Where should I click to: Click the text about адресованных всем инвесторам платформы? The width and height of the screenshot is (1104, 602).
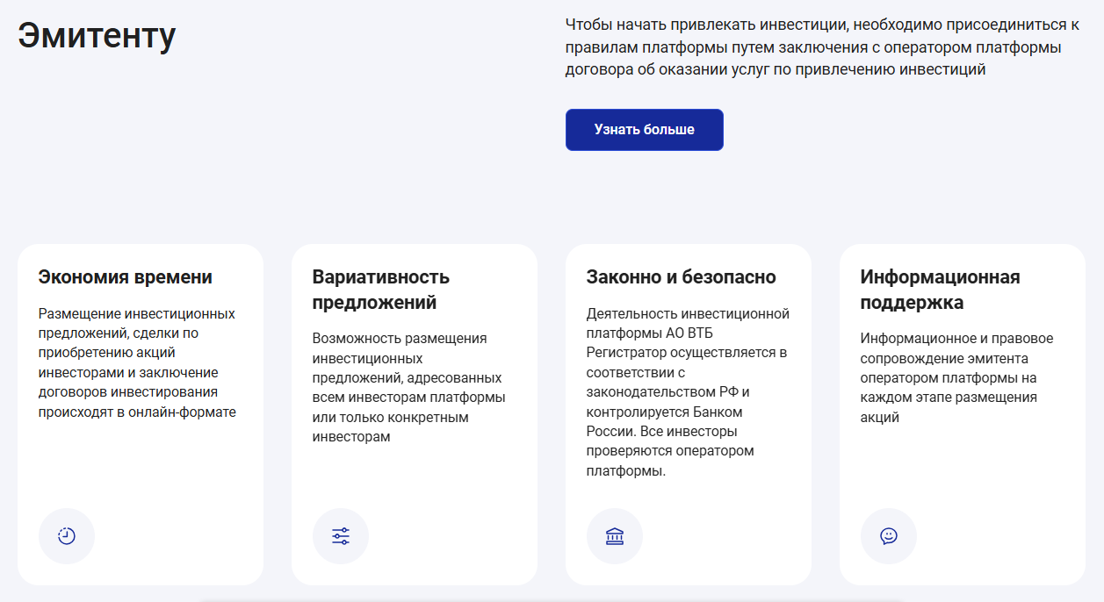[409, 387]
